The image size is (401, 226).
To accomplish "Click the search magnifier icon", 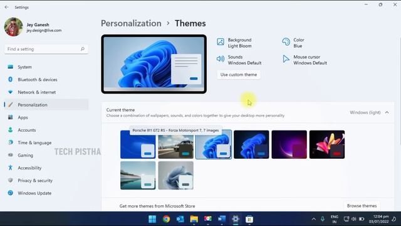I will (x=83, y=49).
